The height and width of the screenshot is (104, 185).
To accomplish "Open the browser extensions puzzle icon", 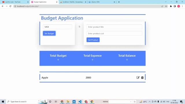I will tap(171, 6).
